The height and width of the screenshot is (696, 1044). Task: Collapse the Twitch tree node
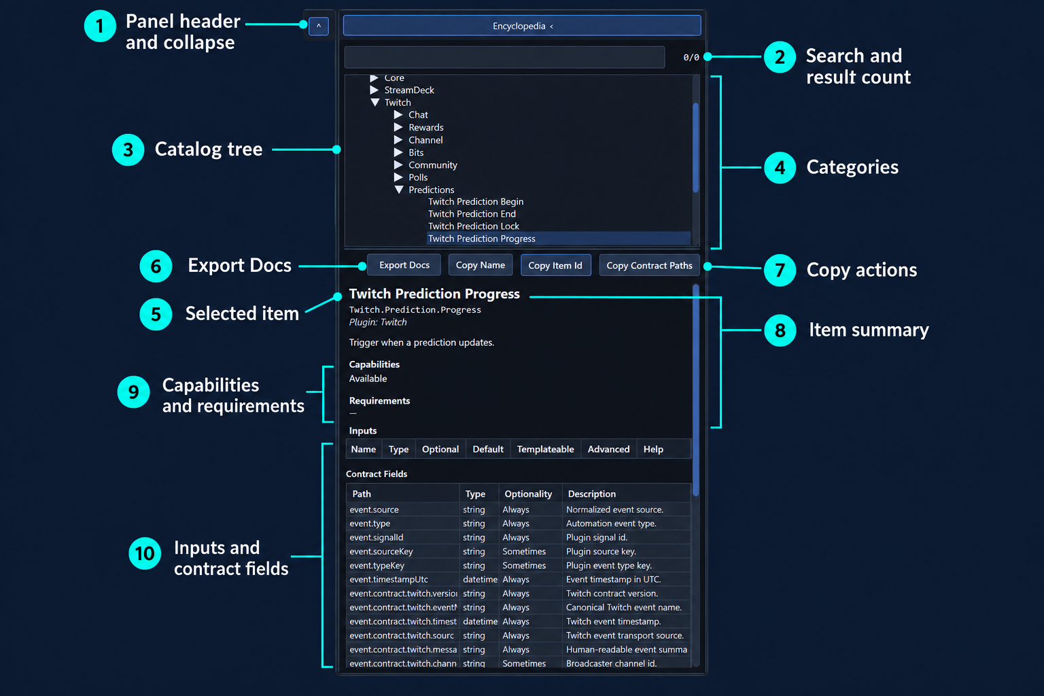click(x=374, y=103)
